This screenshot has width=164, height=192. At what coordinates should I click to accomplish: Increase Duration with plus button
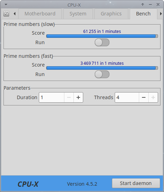pyautogui.click(x=78, y=97)
